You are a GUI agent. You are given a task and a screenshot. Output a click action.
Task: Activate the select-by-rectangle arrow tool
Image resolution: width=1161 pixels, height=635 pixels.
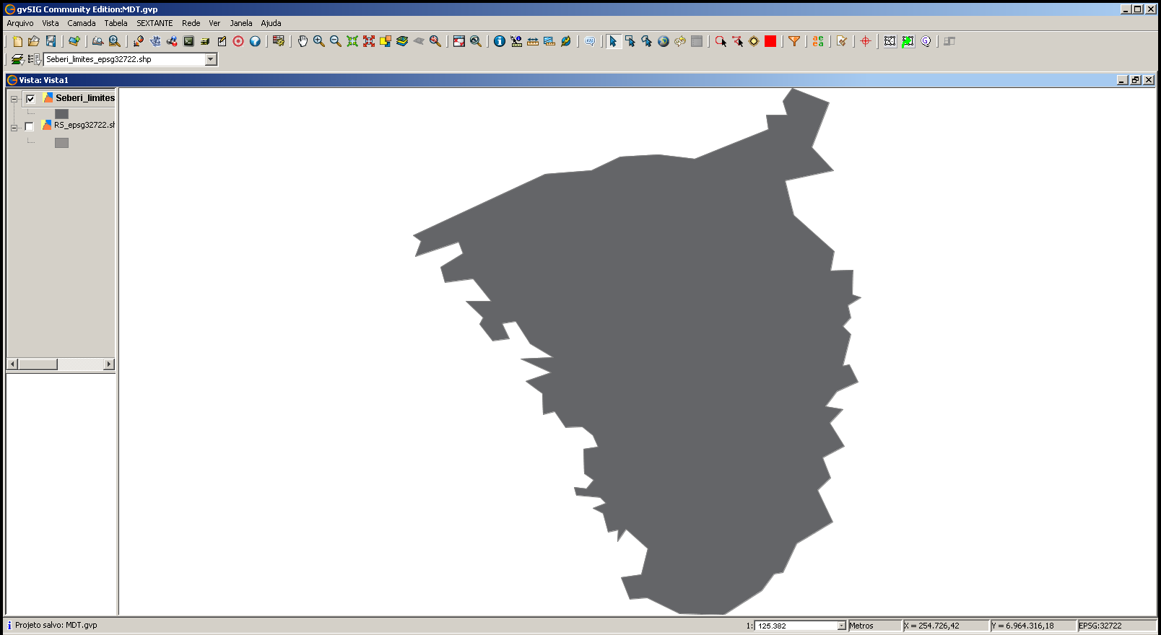point(630,41)
